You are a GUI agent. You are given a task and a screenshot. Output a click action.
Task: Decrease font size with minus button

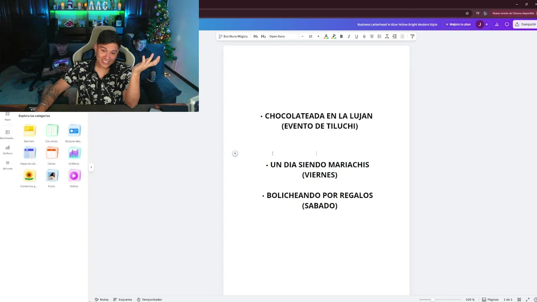(x=302, y=36)
